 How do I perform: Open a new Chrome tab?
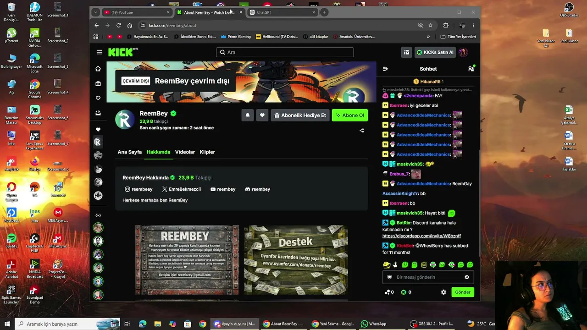click(x=324, y=12)
